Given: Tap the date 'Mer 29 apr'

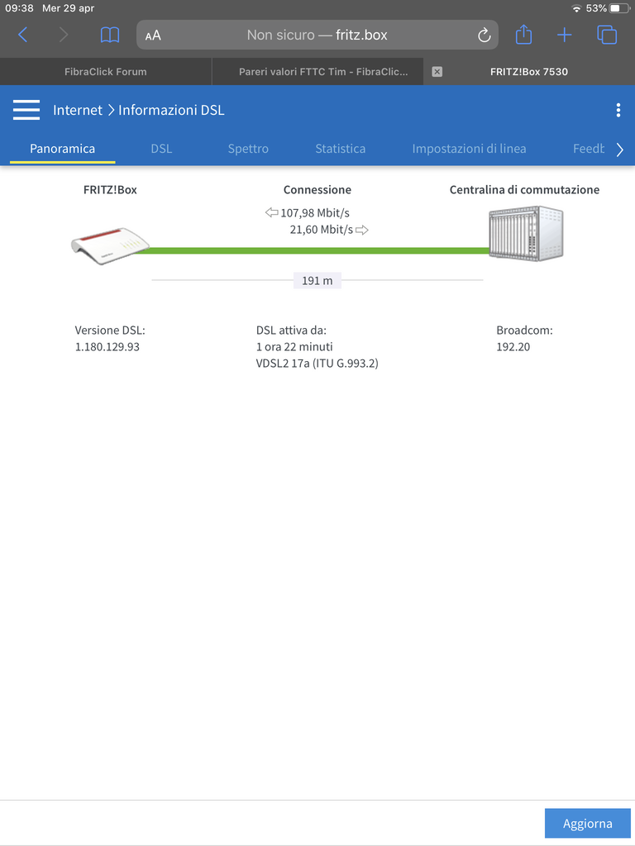Looking at the screenshot, I should [x=69, y=8].
